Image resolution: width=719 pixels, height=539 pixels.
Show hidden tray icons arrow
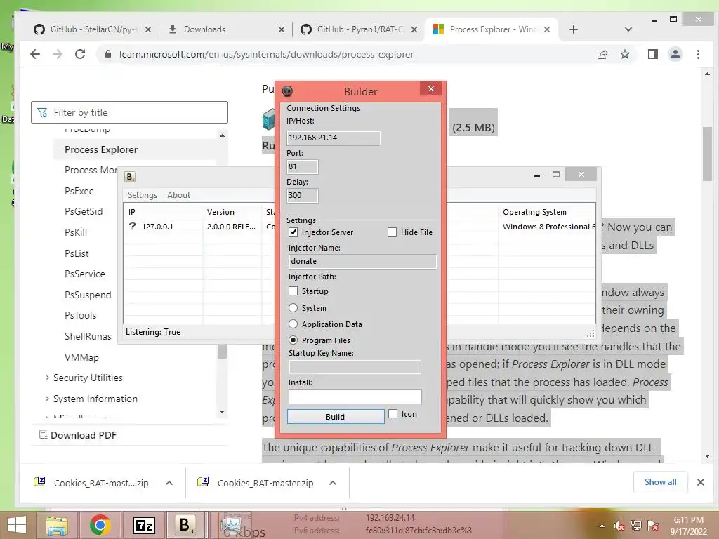tap(602, 526)
